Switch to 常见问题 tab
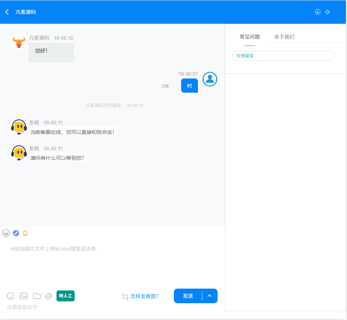347x320 pixels. click(250, 37)
